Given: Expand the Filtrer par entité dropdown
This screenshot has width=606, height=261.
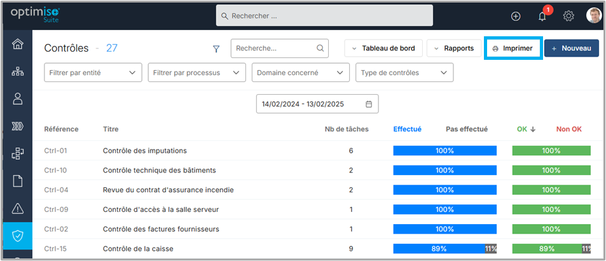Looking at the screenshot, I should [x=93, y=73].
